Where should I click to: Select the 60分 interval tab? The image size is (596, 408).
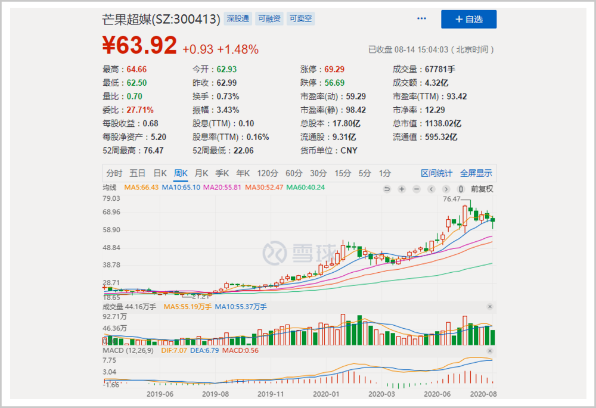294,173
